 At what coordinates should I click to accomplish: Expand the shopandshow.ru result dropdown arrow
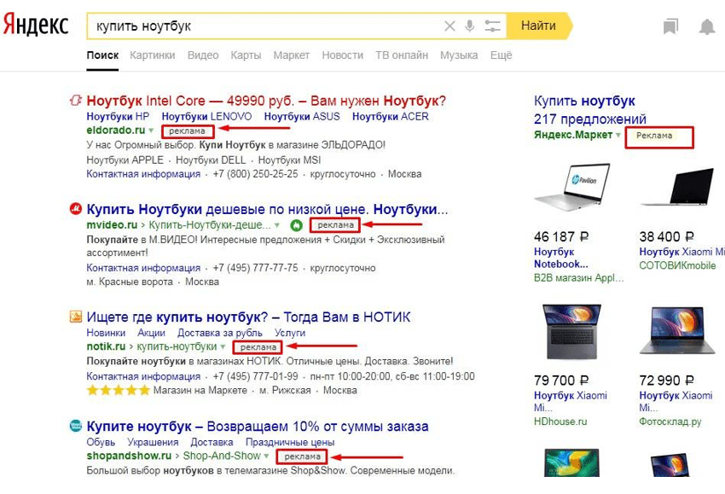pos(266,456)
